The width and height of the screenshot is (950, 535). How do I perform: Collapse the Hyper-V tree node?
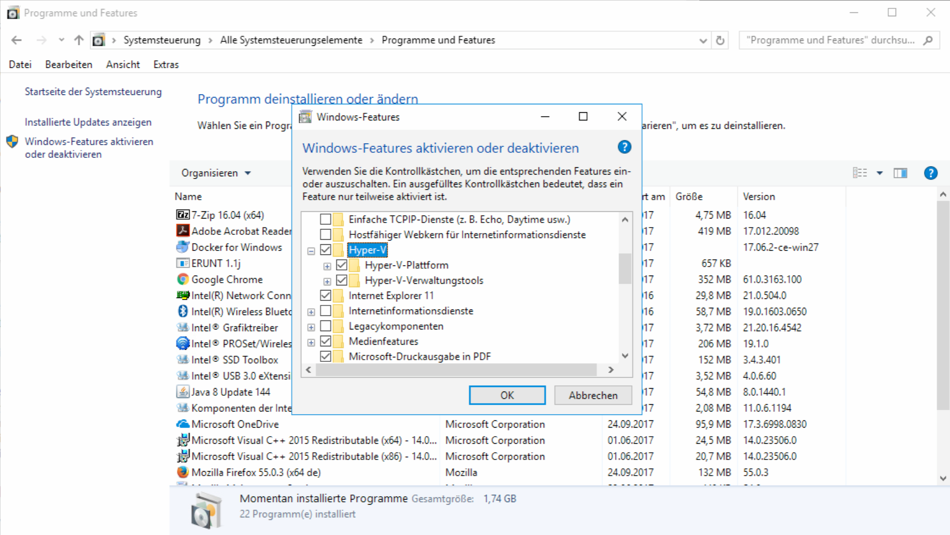pos(310,250)
